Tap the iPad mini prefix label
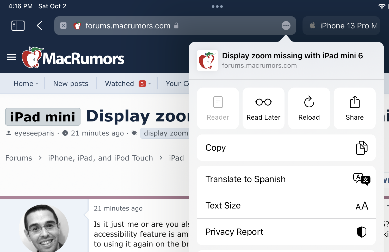 coord(43,117)
